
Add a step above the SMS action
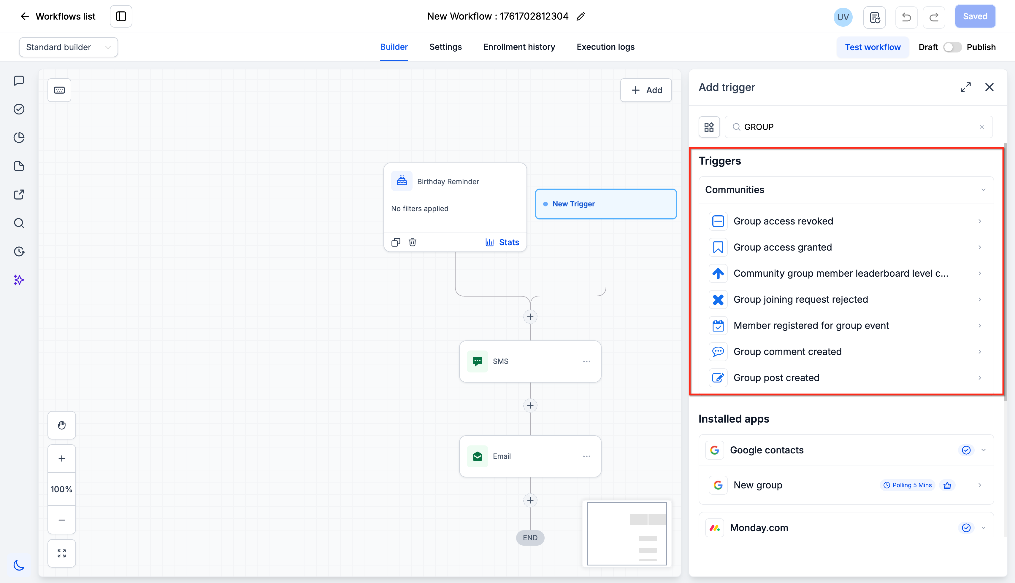[530, 317]
